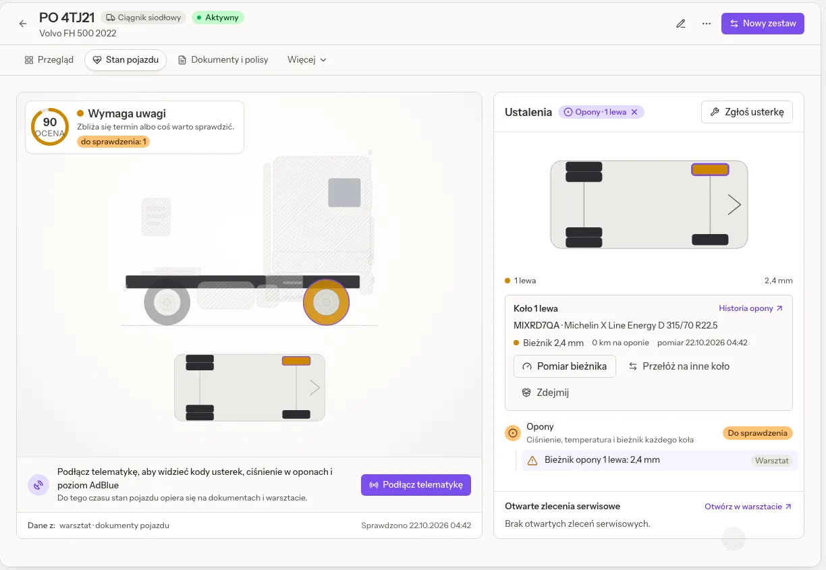Click 'Brak otwartych zleceń serwisowych.' text
The width and height of the screenshot is (826, 570).
(578, 523)
